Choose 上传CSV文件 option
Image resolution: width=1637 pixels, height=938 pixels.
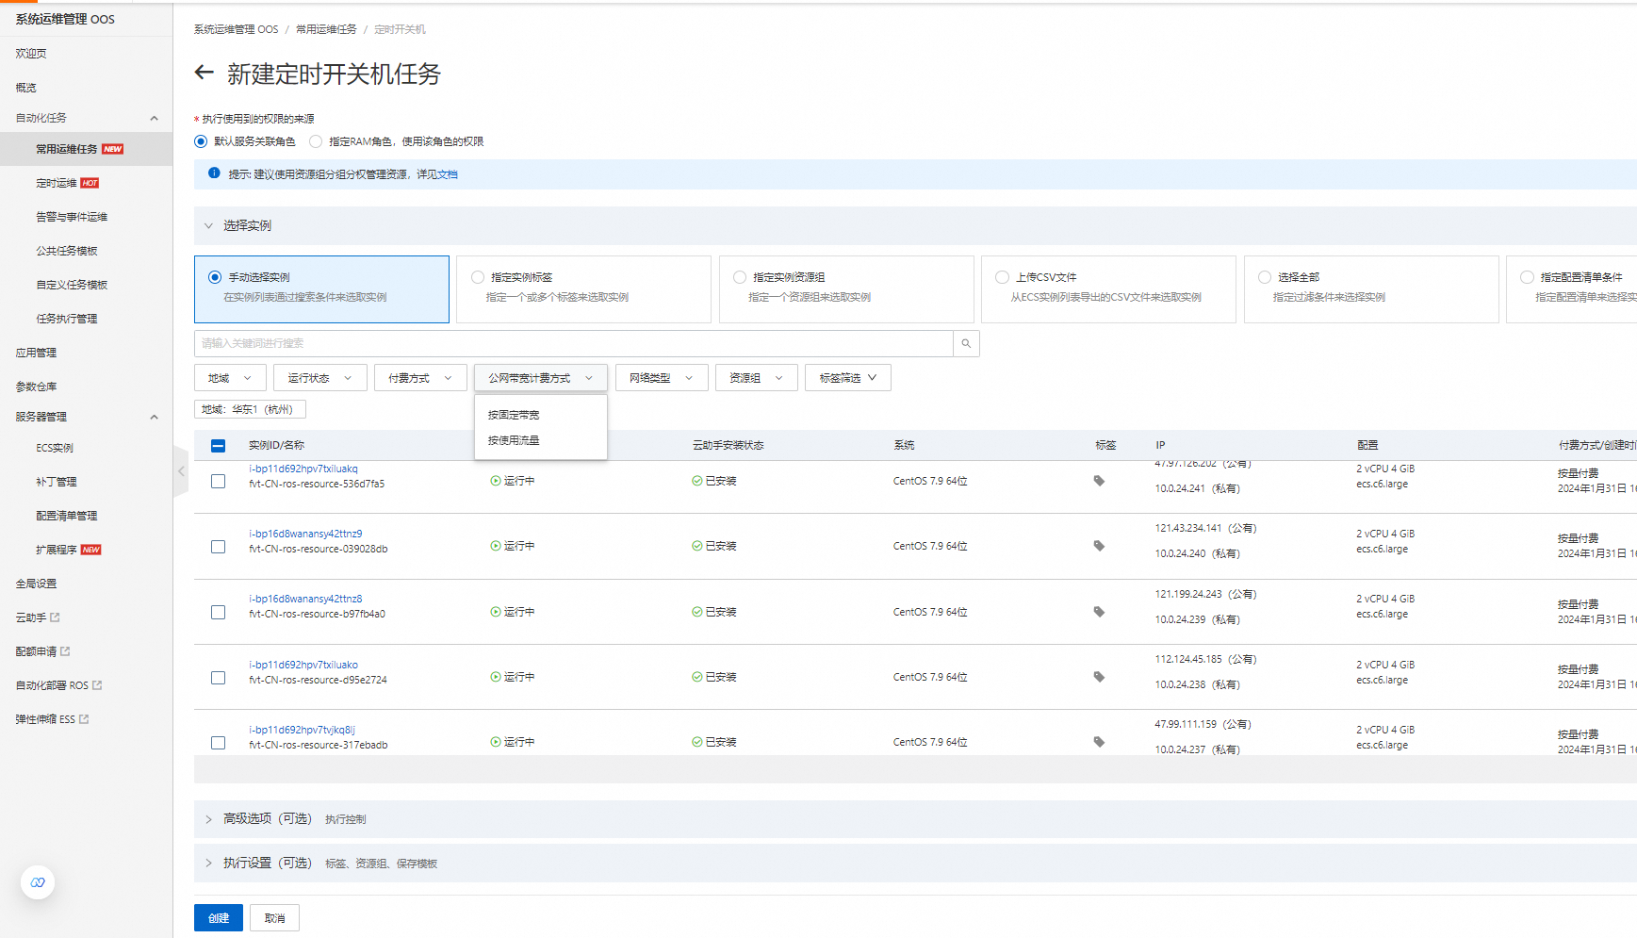(x=1108, y=289)
